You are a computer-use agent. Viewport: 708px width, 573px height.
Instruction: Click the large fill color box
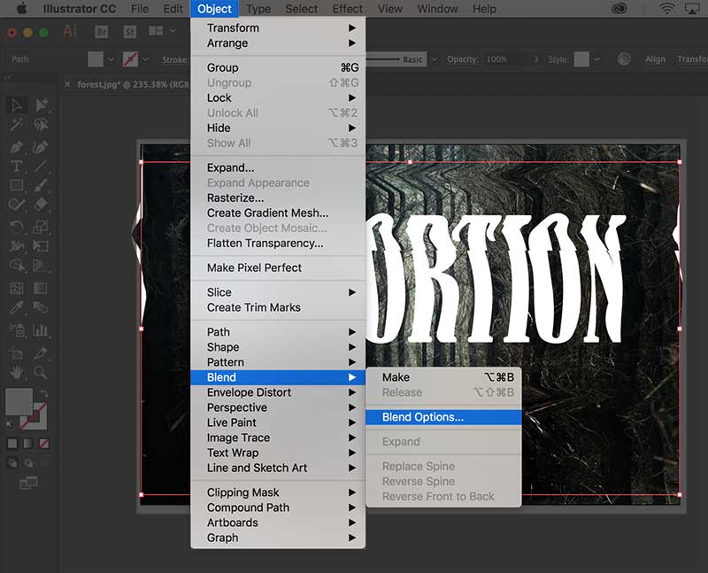(x=19, y=402)
